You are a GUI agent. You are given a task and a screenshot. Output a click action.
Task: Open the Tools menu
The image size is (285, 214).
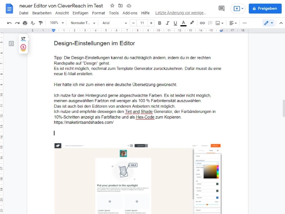114,13
